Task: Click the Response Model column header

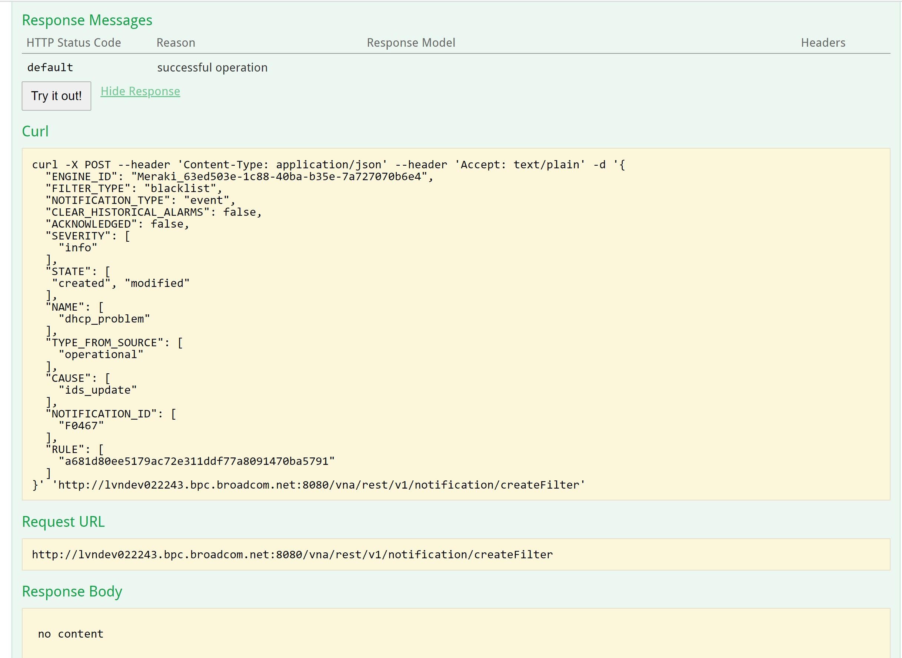Action: pyautogui.click(x=411, y=43)
